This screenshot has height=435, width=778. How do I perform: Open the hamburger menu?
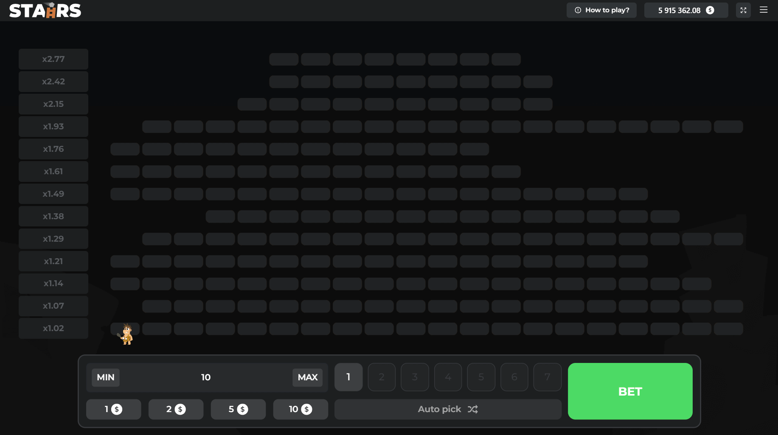[764, 10]
